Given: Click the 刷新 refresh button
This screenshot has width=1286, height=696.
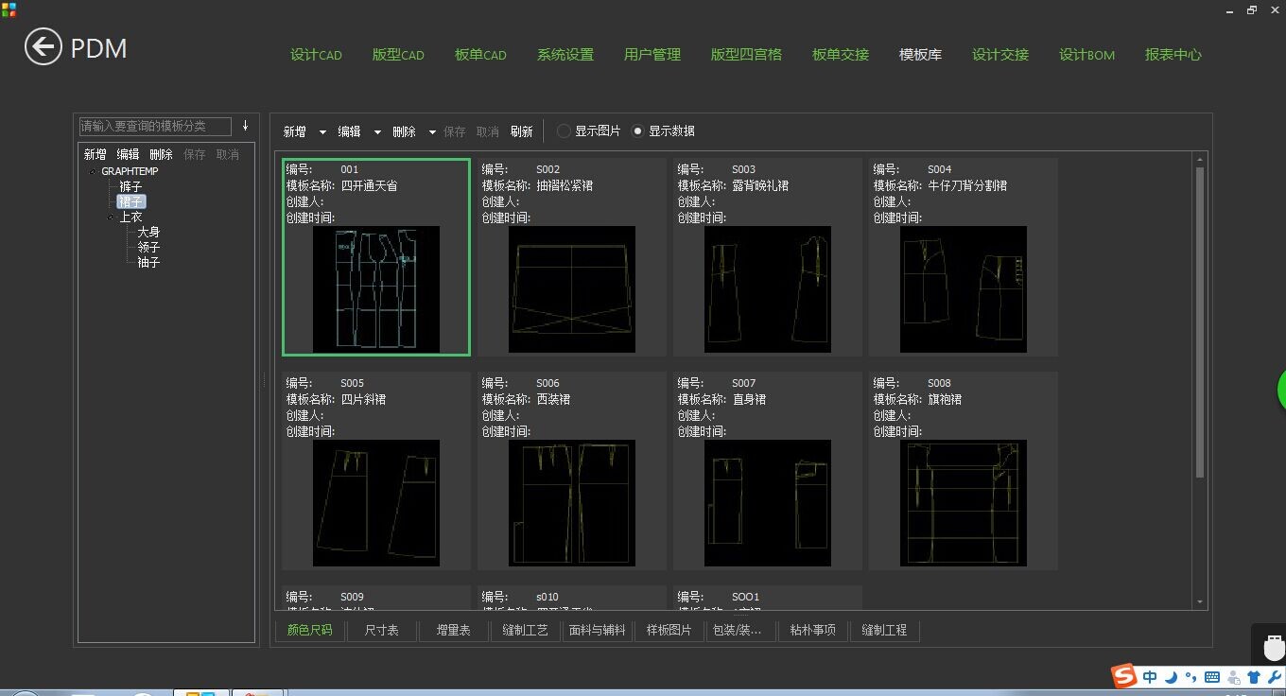Looking at the screenshot, I should pyautogui.click(x=522, y=132).
